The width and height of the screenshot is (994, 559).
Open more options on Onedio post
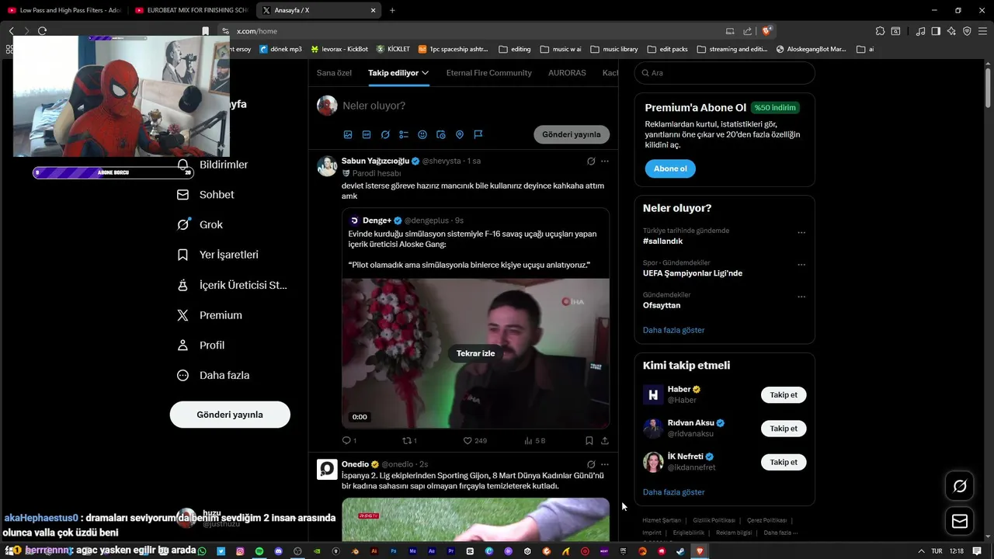(x=605, y=464)
